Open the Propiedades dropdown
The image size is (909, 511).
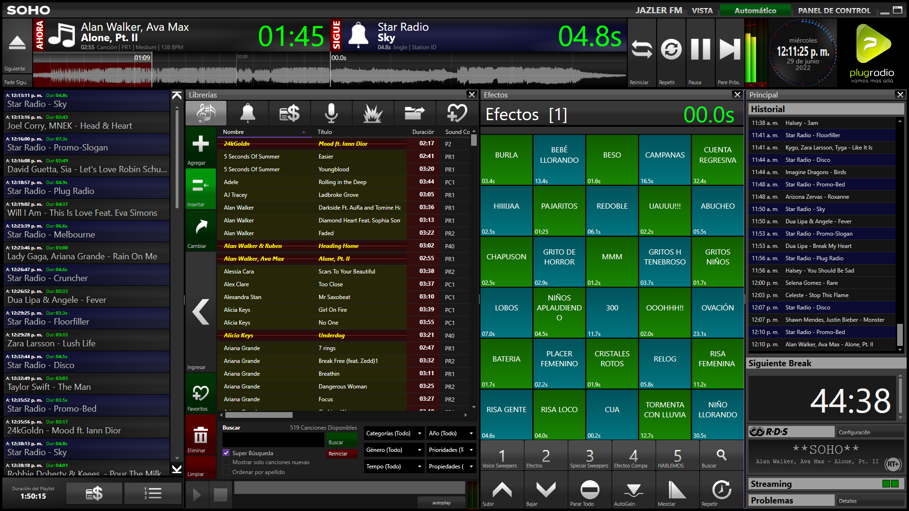pyautogui.click(x=451, y=467)
